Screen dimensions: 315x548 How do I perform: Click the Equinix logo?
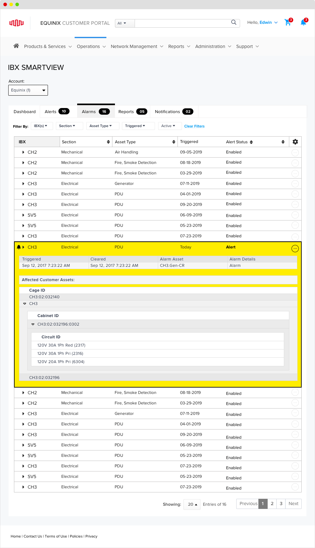[17, 23]
